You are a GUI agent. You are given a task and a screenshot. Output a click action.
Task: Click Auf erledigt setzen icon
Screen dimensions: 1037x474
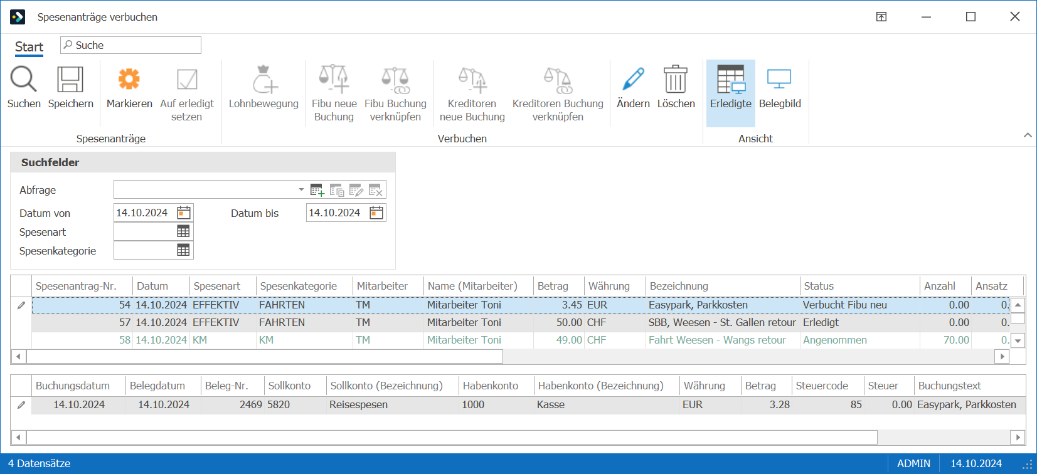coord(187,80)
